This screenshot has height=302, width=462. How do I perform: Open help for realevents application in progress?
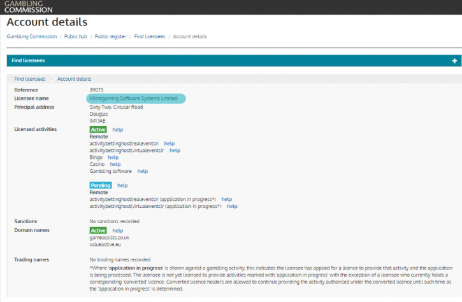click(227, 200)
